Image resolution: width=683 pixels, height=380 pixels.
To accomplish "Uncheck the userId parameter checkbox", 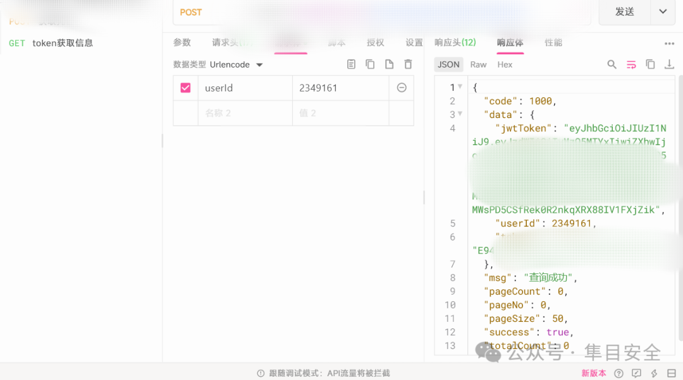I will (185, 88).
